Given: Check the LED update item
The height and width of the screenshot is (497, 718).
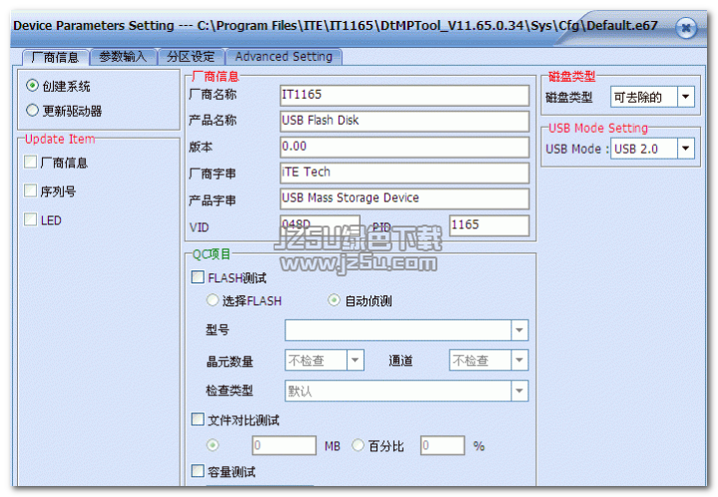Looking at the screenshot, I should tap(30, 220).
